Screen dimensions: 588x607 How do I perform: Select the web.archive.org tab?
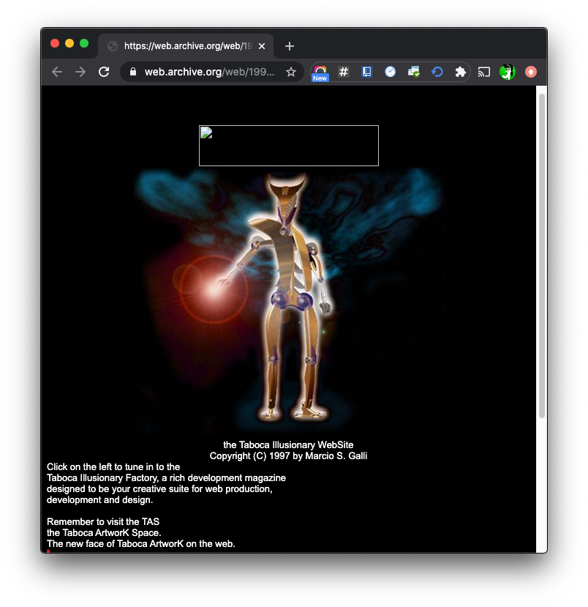click(x=183, y=45)
